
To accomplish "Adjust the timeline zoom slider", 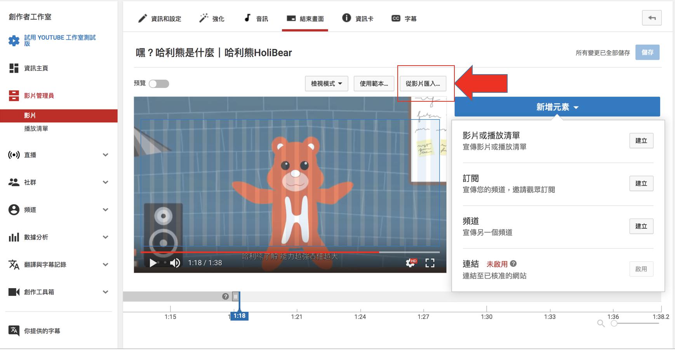I will (x=636, y=323).
